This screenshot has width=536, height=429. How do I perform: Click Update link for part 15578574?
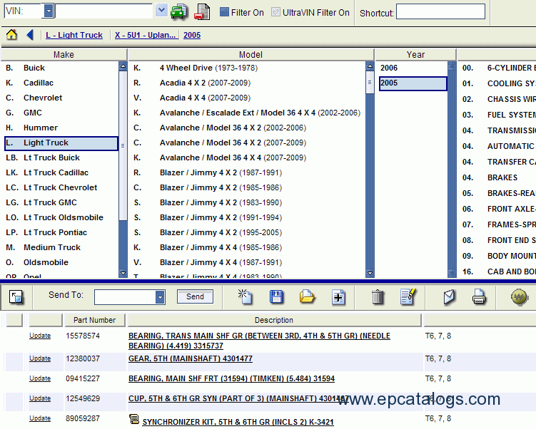click(40, 336)
